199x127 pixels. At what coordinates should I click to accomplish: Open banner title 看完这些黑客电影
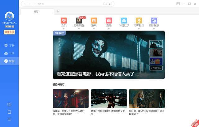(x=99, y=74)
